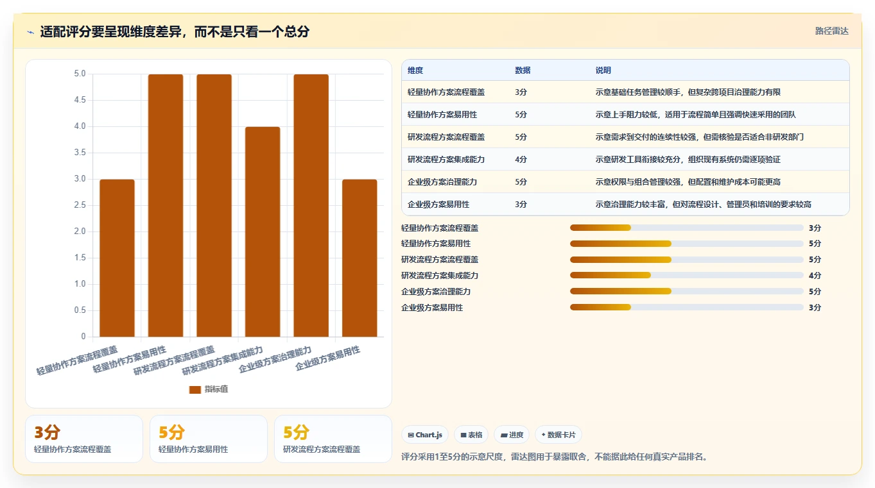This screenshot has width=875, height=488.
Task: Click progress bar of 研发流程方案流程覆盖
Action: point(687,260)
